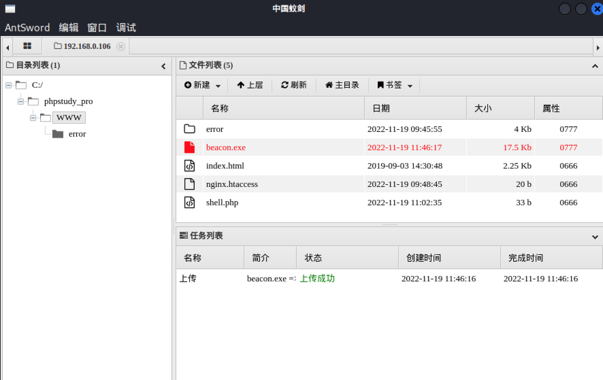Click the 上传成功 status text in task list
603x380 pixels.
317,278
